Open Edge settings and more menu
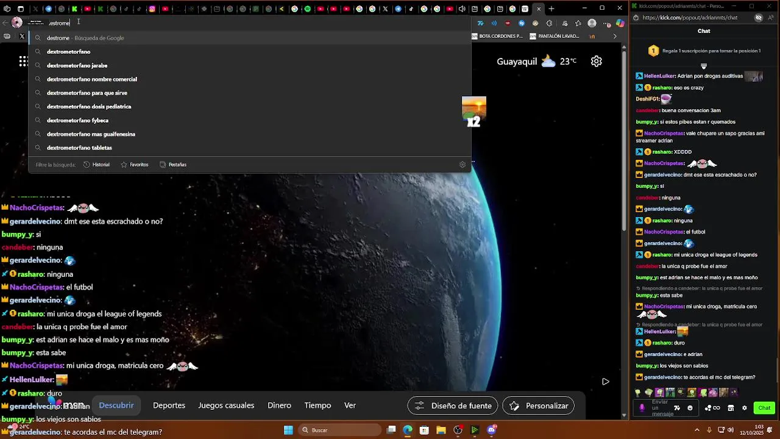This screenshot has height=439, width=780. click(x=606, y=23)
